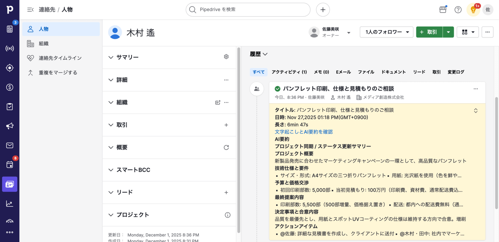
Task: Select the メモ (0) tab
Action: click(321, 72)
